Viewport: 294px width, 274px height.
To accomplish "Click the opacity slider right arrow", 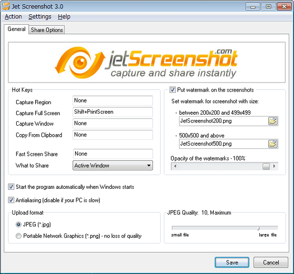I will (x=274, y=166).
